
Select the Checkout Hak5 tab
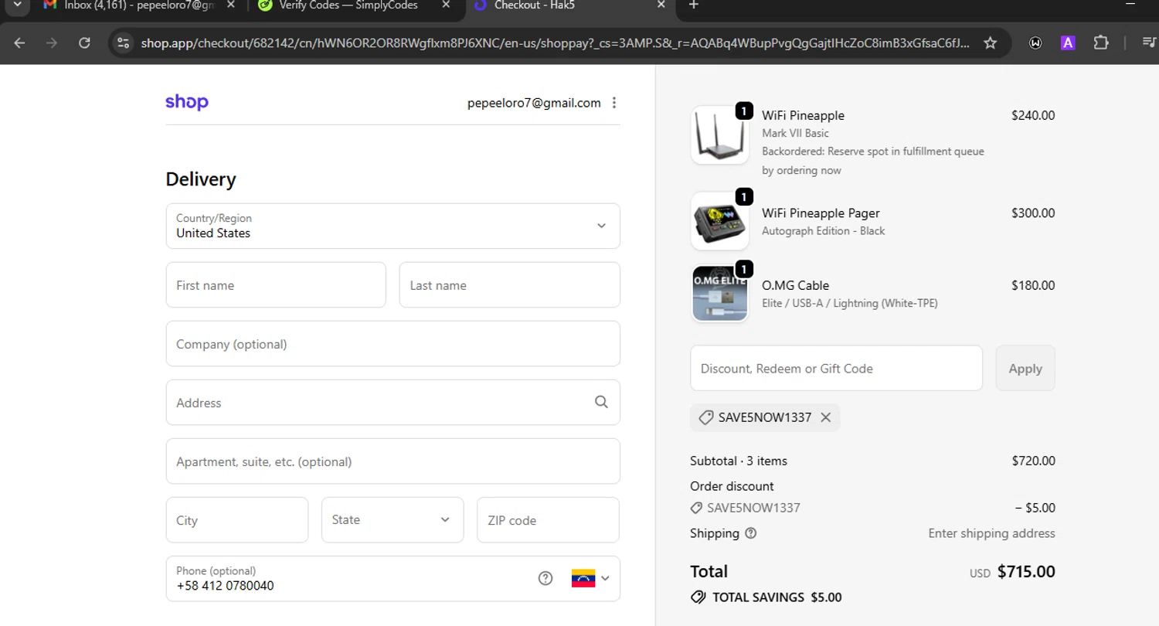click(x=572, y=5)
